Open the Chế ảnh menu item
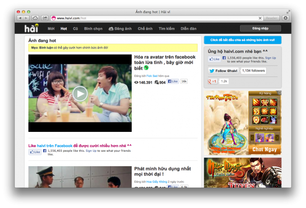 coord(145,29)
